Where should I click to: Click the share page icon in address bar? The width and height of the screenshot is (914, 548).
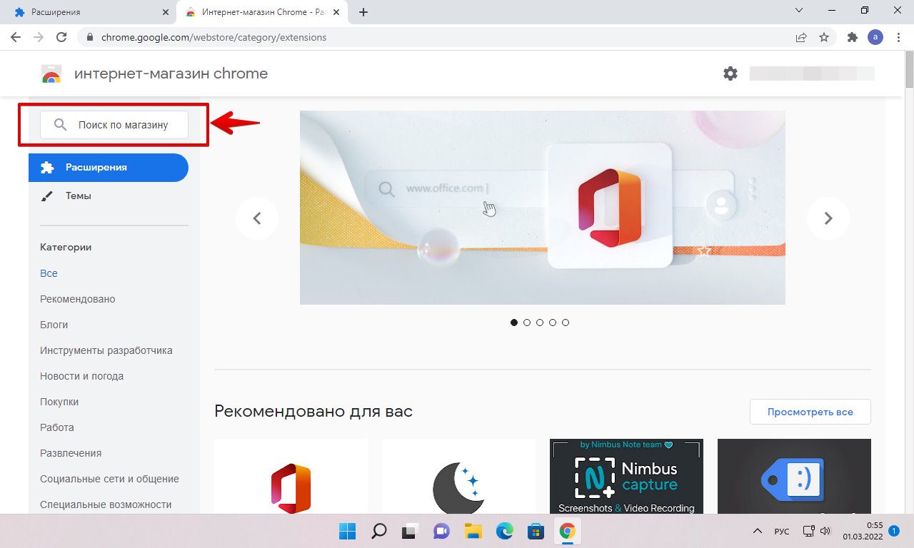tap(801, 37)
